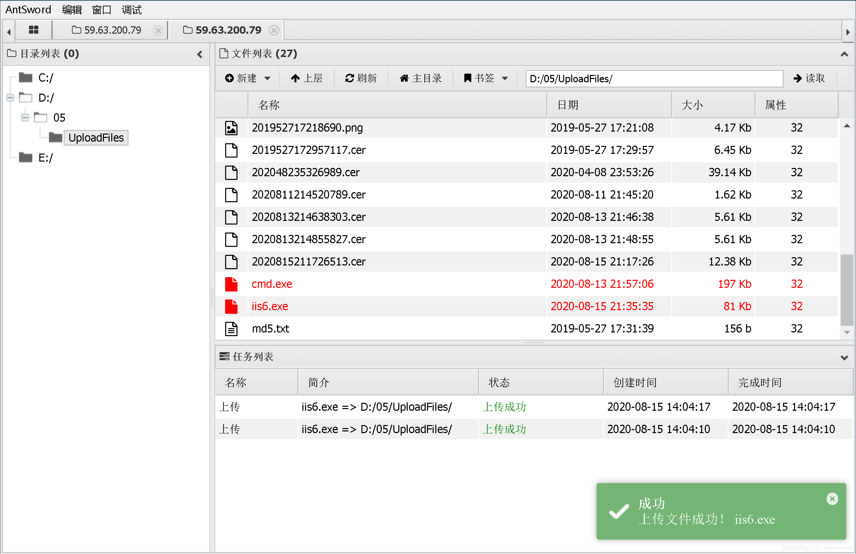
Task: Open the 调试 menu
Action: coord(132,10)
